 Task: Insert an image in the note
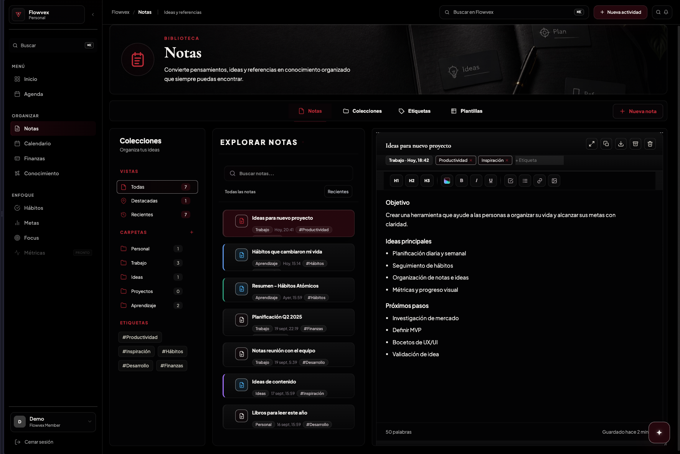point(554,181)
